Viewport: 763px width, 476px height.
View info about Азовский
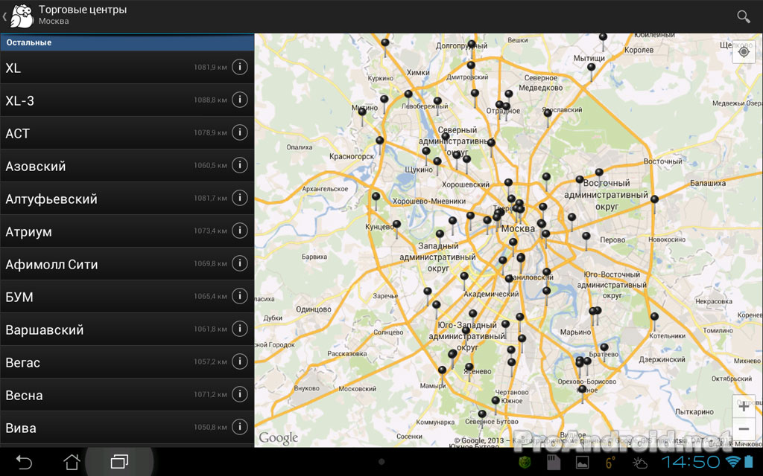[239, 165]
